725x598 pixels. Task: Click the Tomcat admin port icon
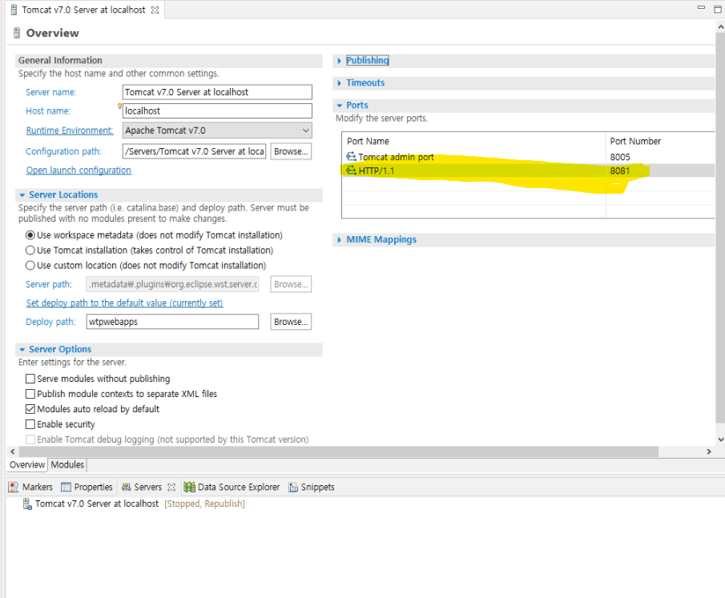click(x=352, y=157)
